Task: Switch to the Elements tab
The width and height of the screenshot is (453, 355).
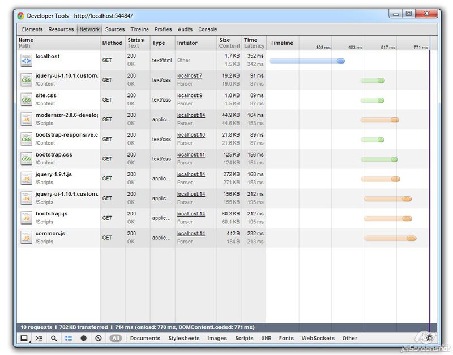Action: pyautogui.click(x=32, y=29)
